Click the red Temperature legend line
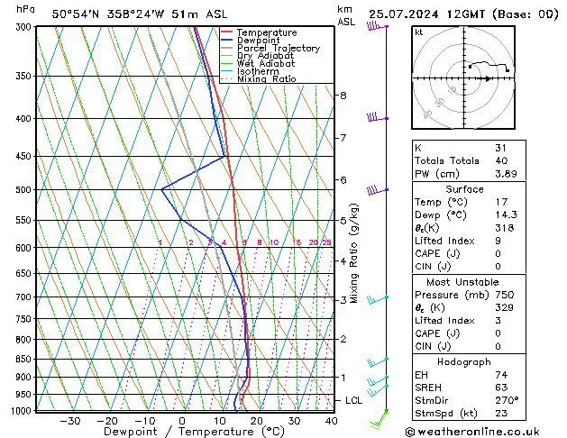The width and height of the screenshot is (567, 438). (x=226, y=32)
